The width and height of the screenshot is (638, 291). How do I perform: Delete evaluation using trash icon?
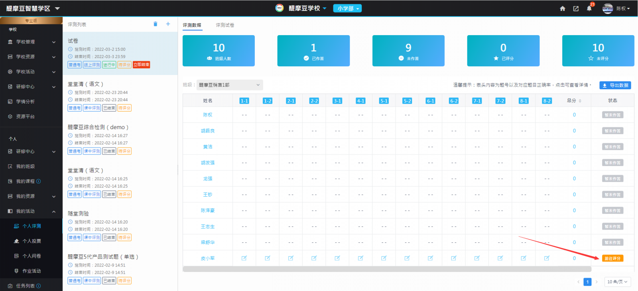(155, 24)
